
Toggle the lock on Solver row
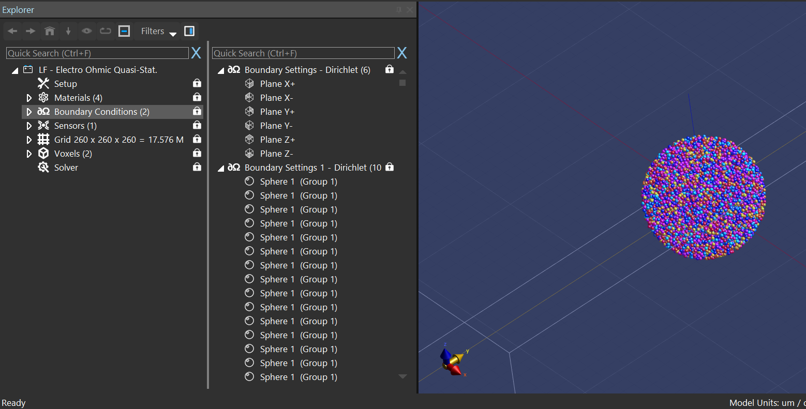[197, 166]
